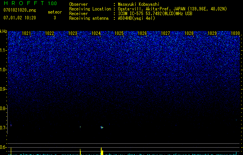Click the 0.6 kHz axis label
The height and width of the screenshot is (155, 243).
[3, 147]
